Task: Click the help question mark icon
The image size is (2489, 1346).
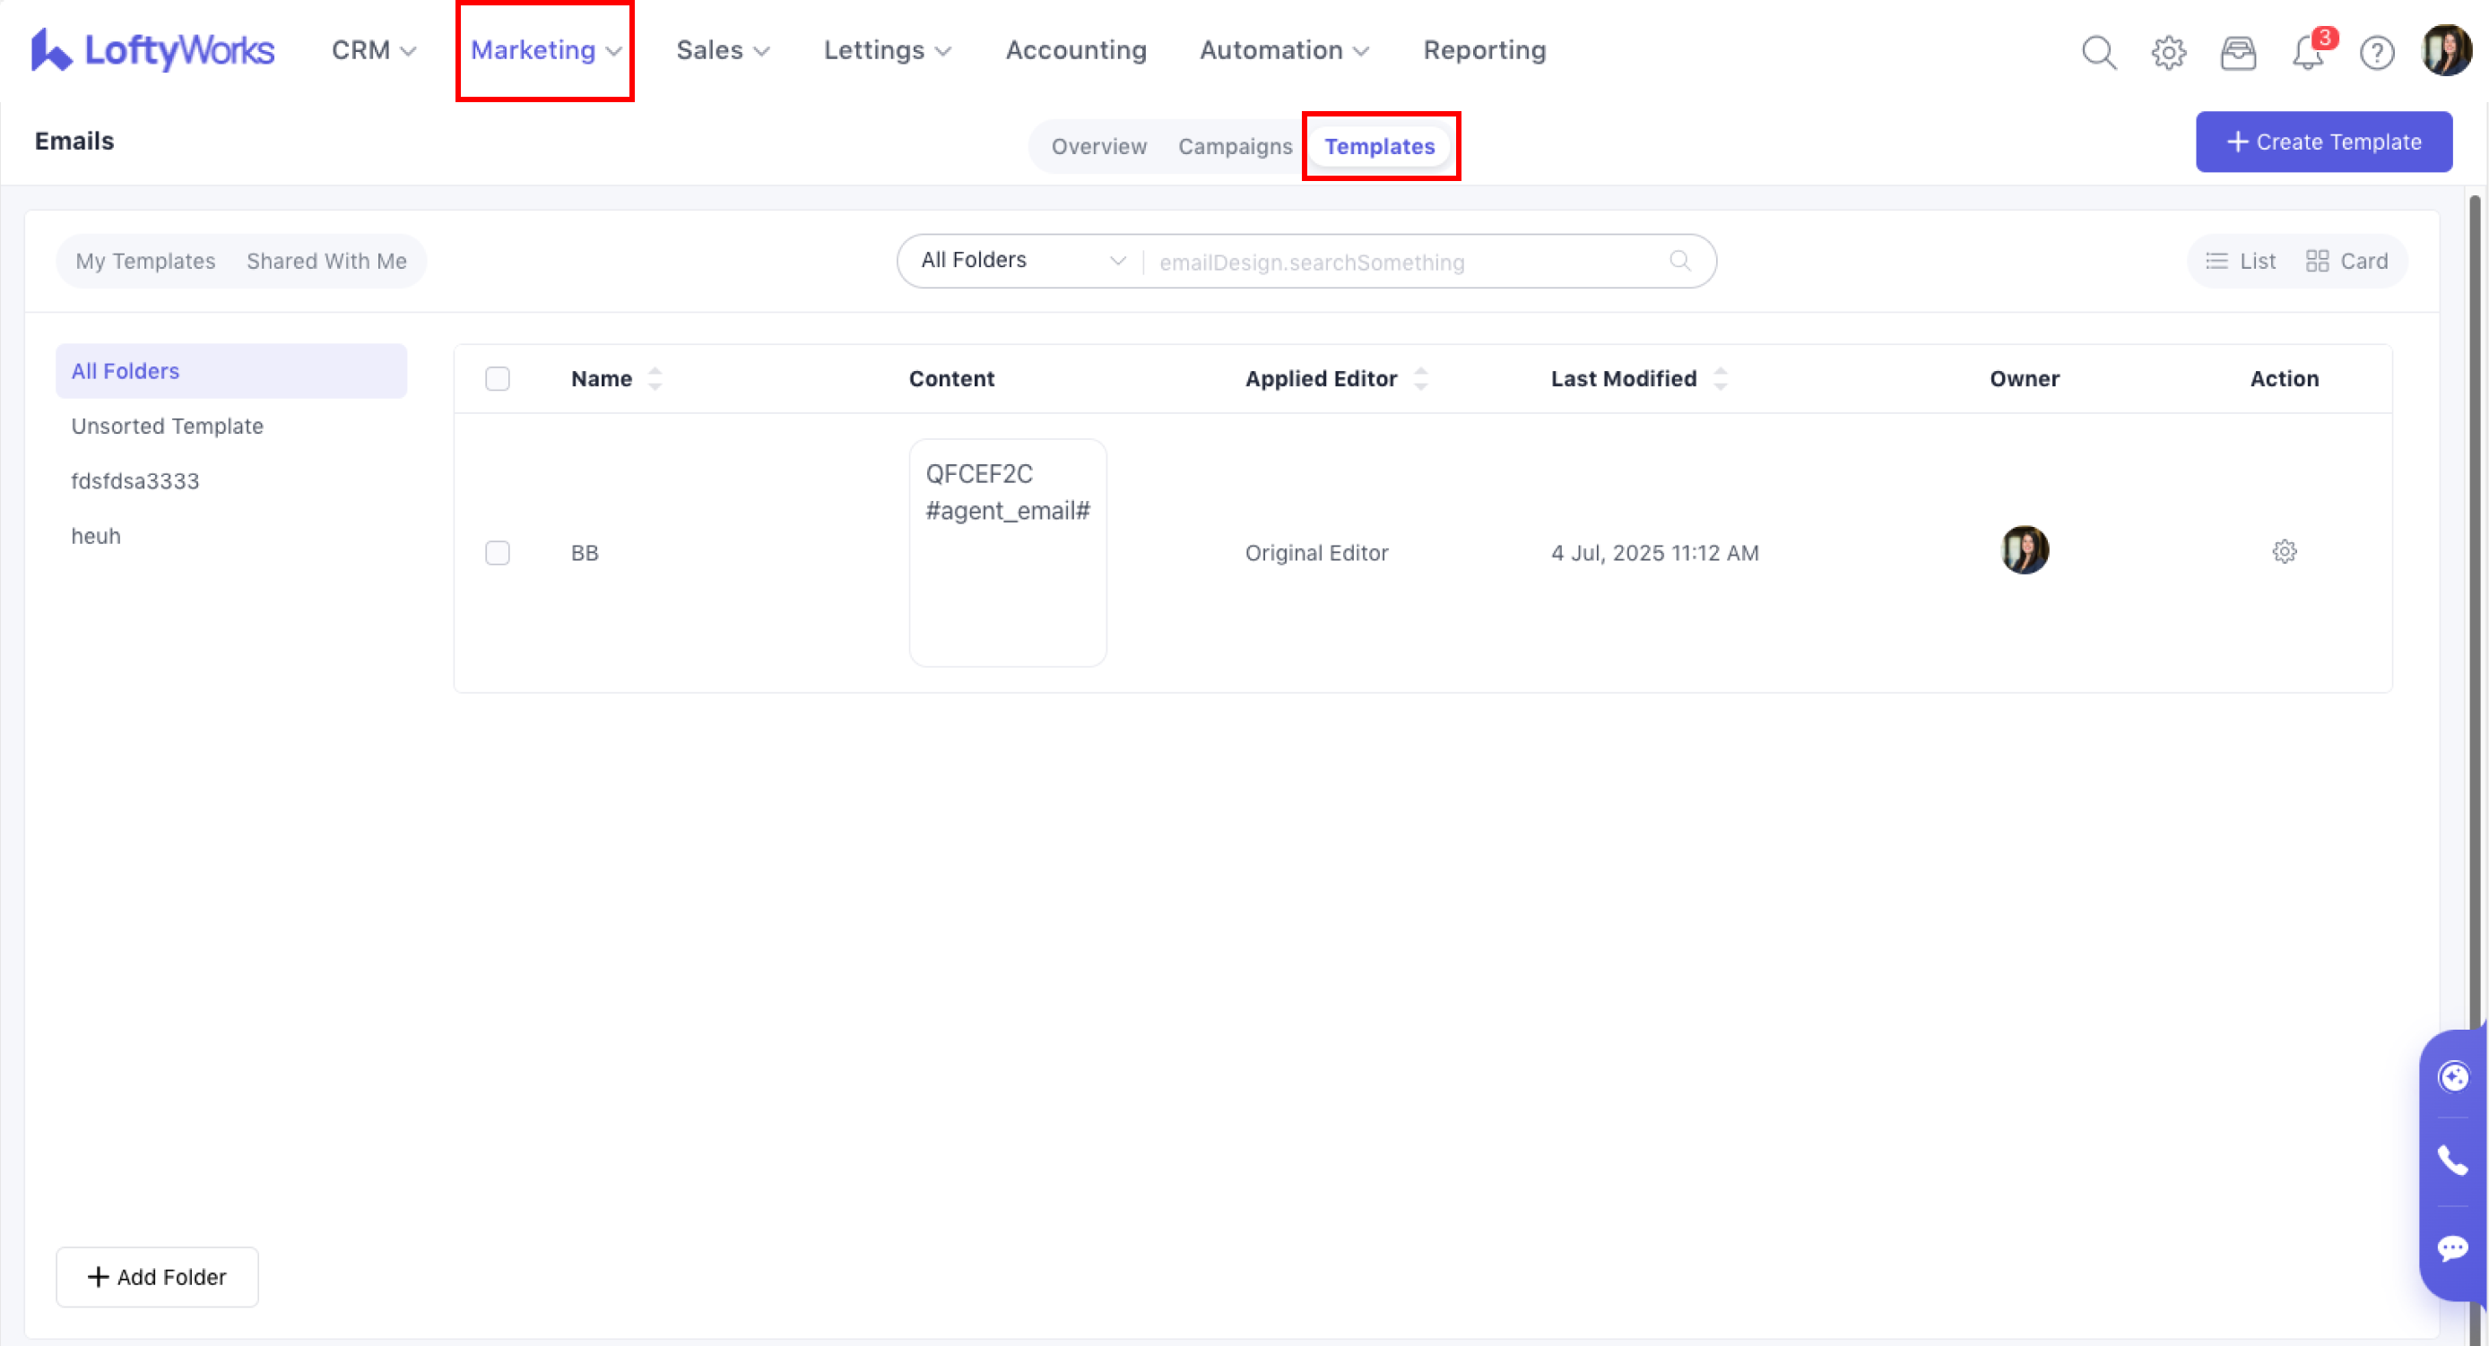Action: (x=2376, y=51)
